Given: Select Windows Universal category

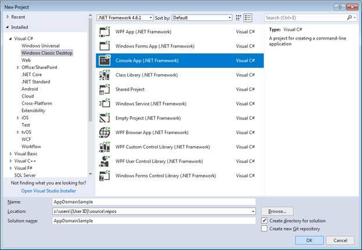Looking at the screenshot, I should click(x=41, y=46).
